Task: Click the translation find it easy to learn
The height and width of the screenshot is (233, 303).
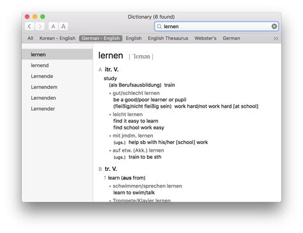Action: click(136, 121)
